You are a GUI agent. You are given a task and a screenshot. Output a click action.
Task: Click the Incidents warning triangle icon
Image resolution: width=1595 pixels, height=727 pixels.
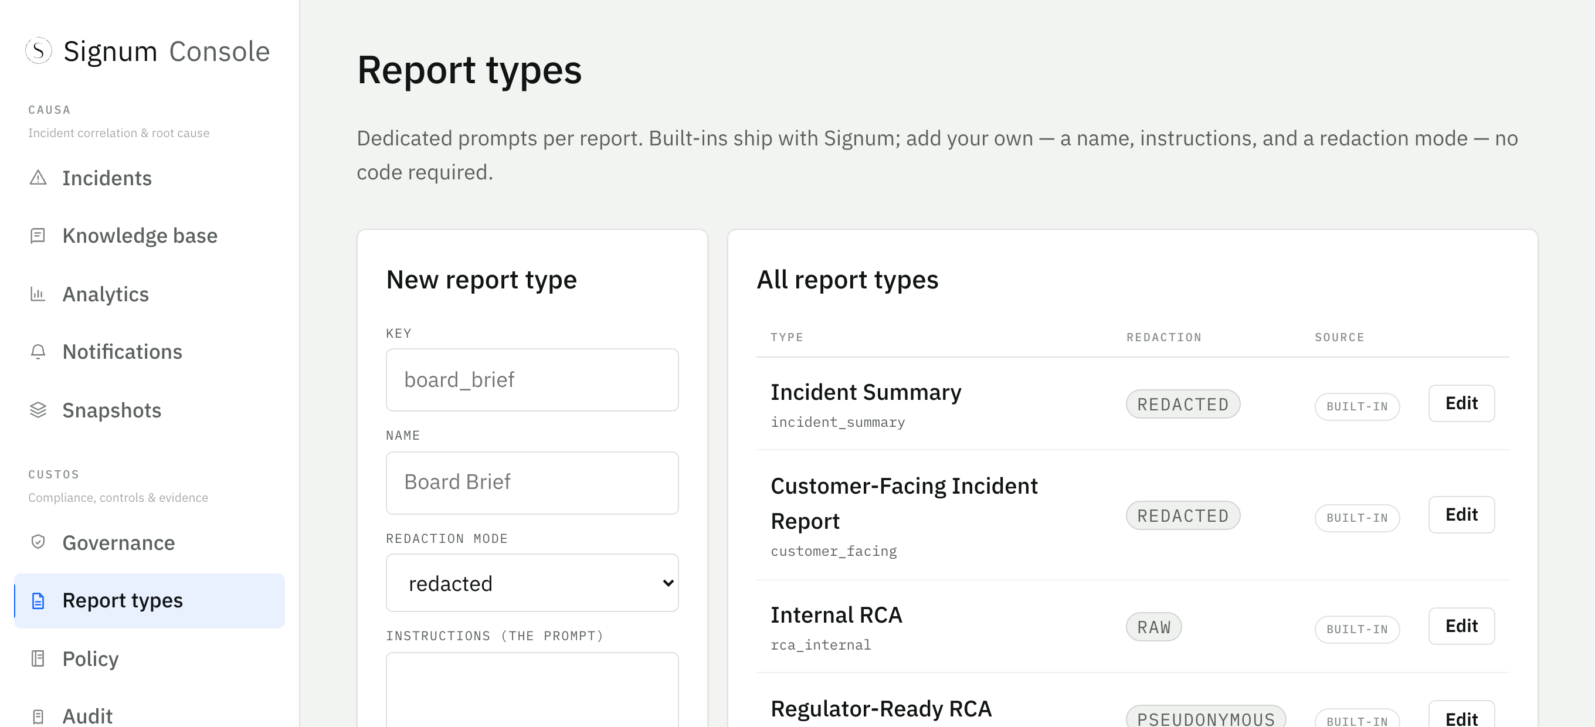(38, 178)
